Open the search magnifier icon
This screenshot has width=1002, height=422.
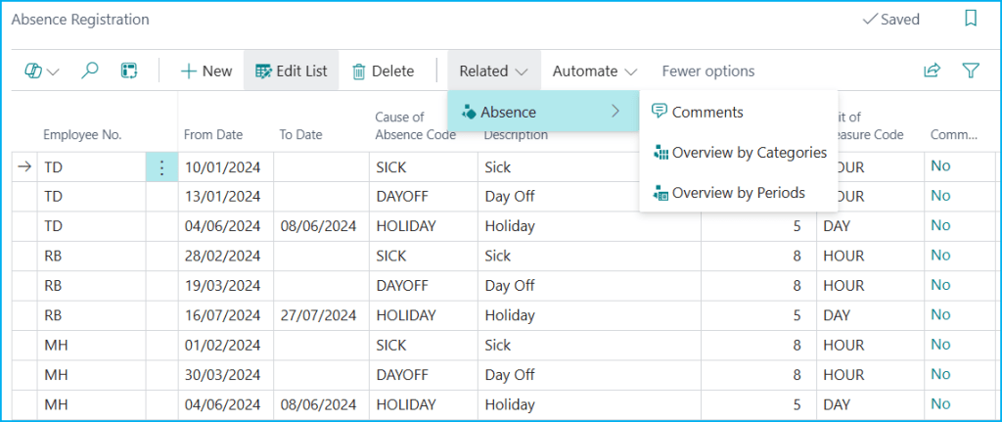click(90, 70)
